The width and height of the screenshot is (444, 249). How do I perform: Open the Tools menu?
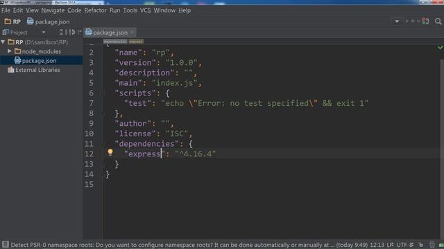[x=130, y=10]
